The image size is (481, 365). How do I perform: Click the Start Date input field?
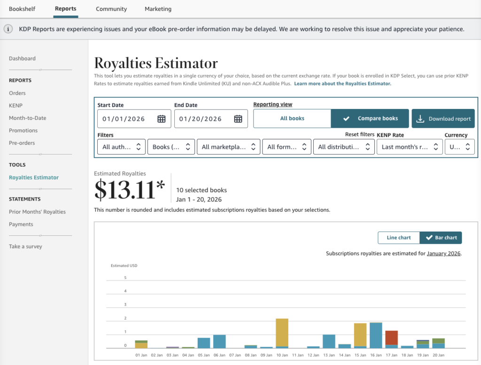(x=124, y=119)
